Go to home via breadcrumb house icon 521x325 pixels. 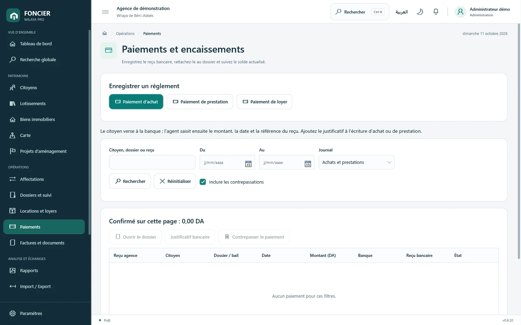104,34
